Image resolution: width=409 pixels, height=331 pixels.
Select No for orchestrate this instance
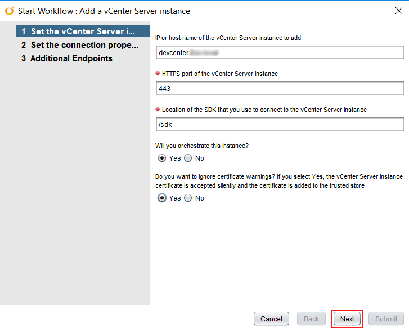[x=188, y=158]
